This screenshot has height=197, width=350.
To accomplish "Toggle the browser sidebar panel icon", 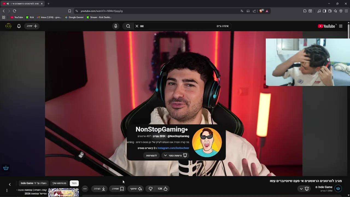I will click(x=324, y=11).
